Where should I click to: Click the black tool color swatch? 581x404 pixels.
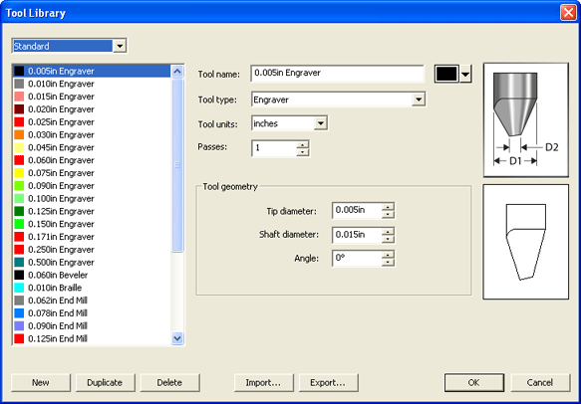click(446, 74)
